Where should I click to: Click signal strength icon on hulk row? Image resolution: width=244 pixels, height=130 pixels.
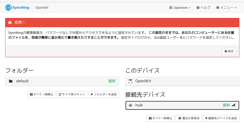coord(233,105)
